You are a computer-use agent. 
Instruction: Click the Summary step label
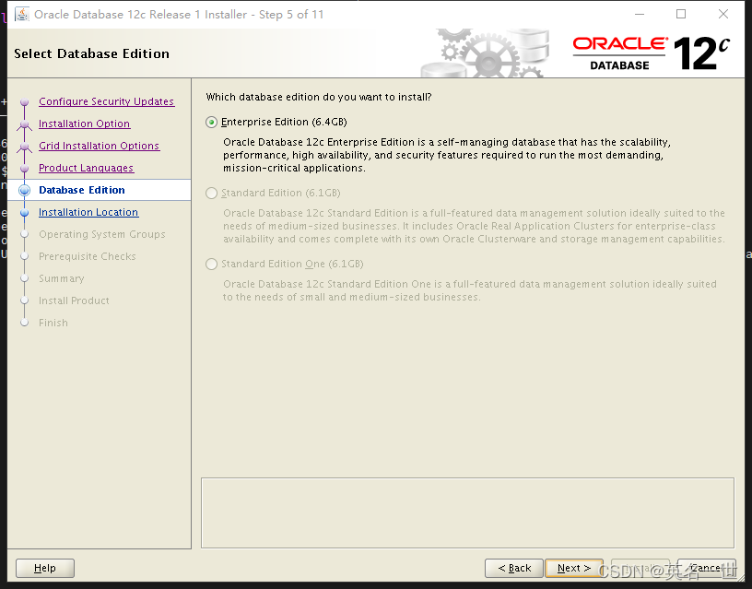pos(62,278)
